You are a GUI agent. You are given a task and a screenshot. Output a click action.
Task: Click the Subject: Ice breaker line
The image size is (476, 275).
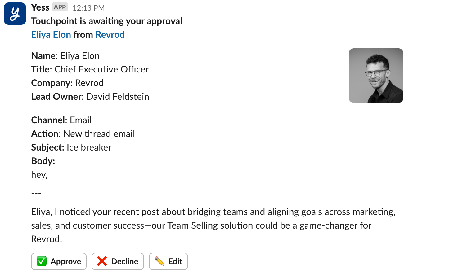click(71, 147)
